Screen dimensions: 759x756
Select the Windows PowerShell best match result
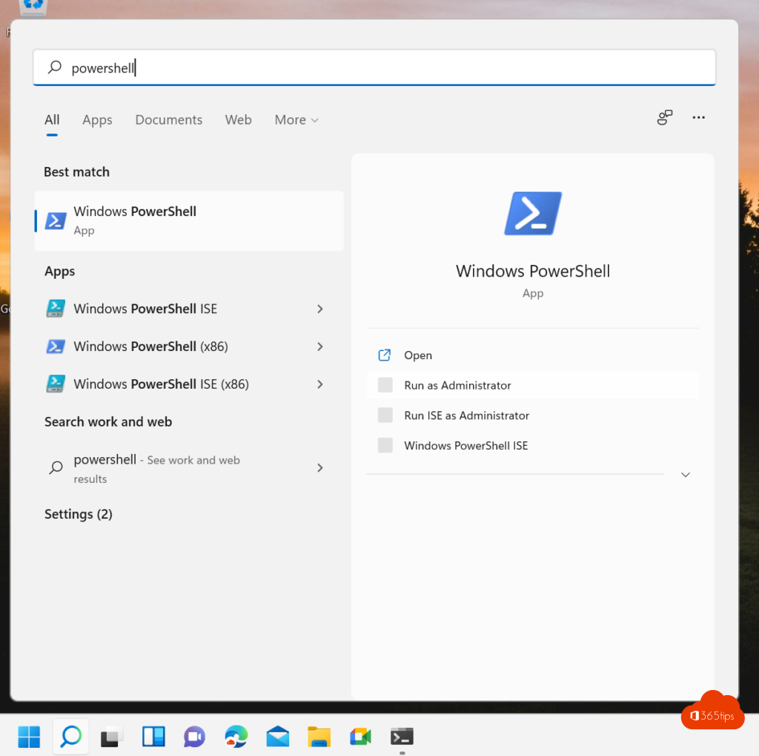(189, 220)
